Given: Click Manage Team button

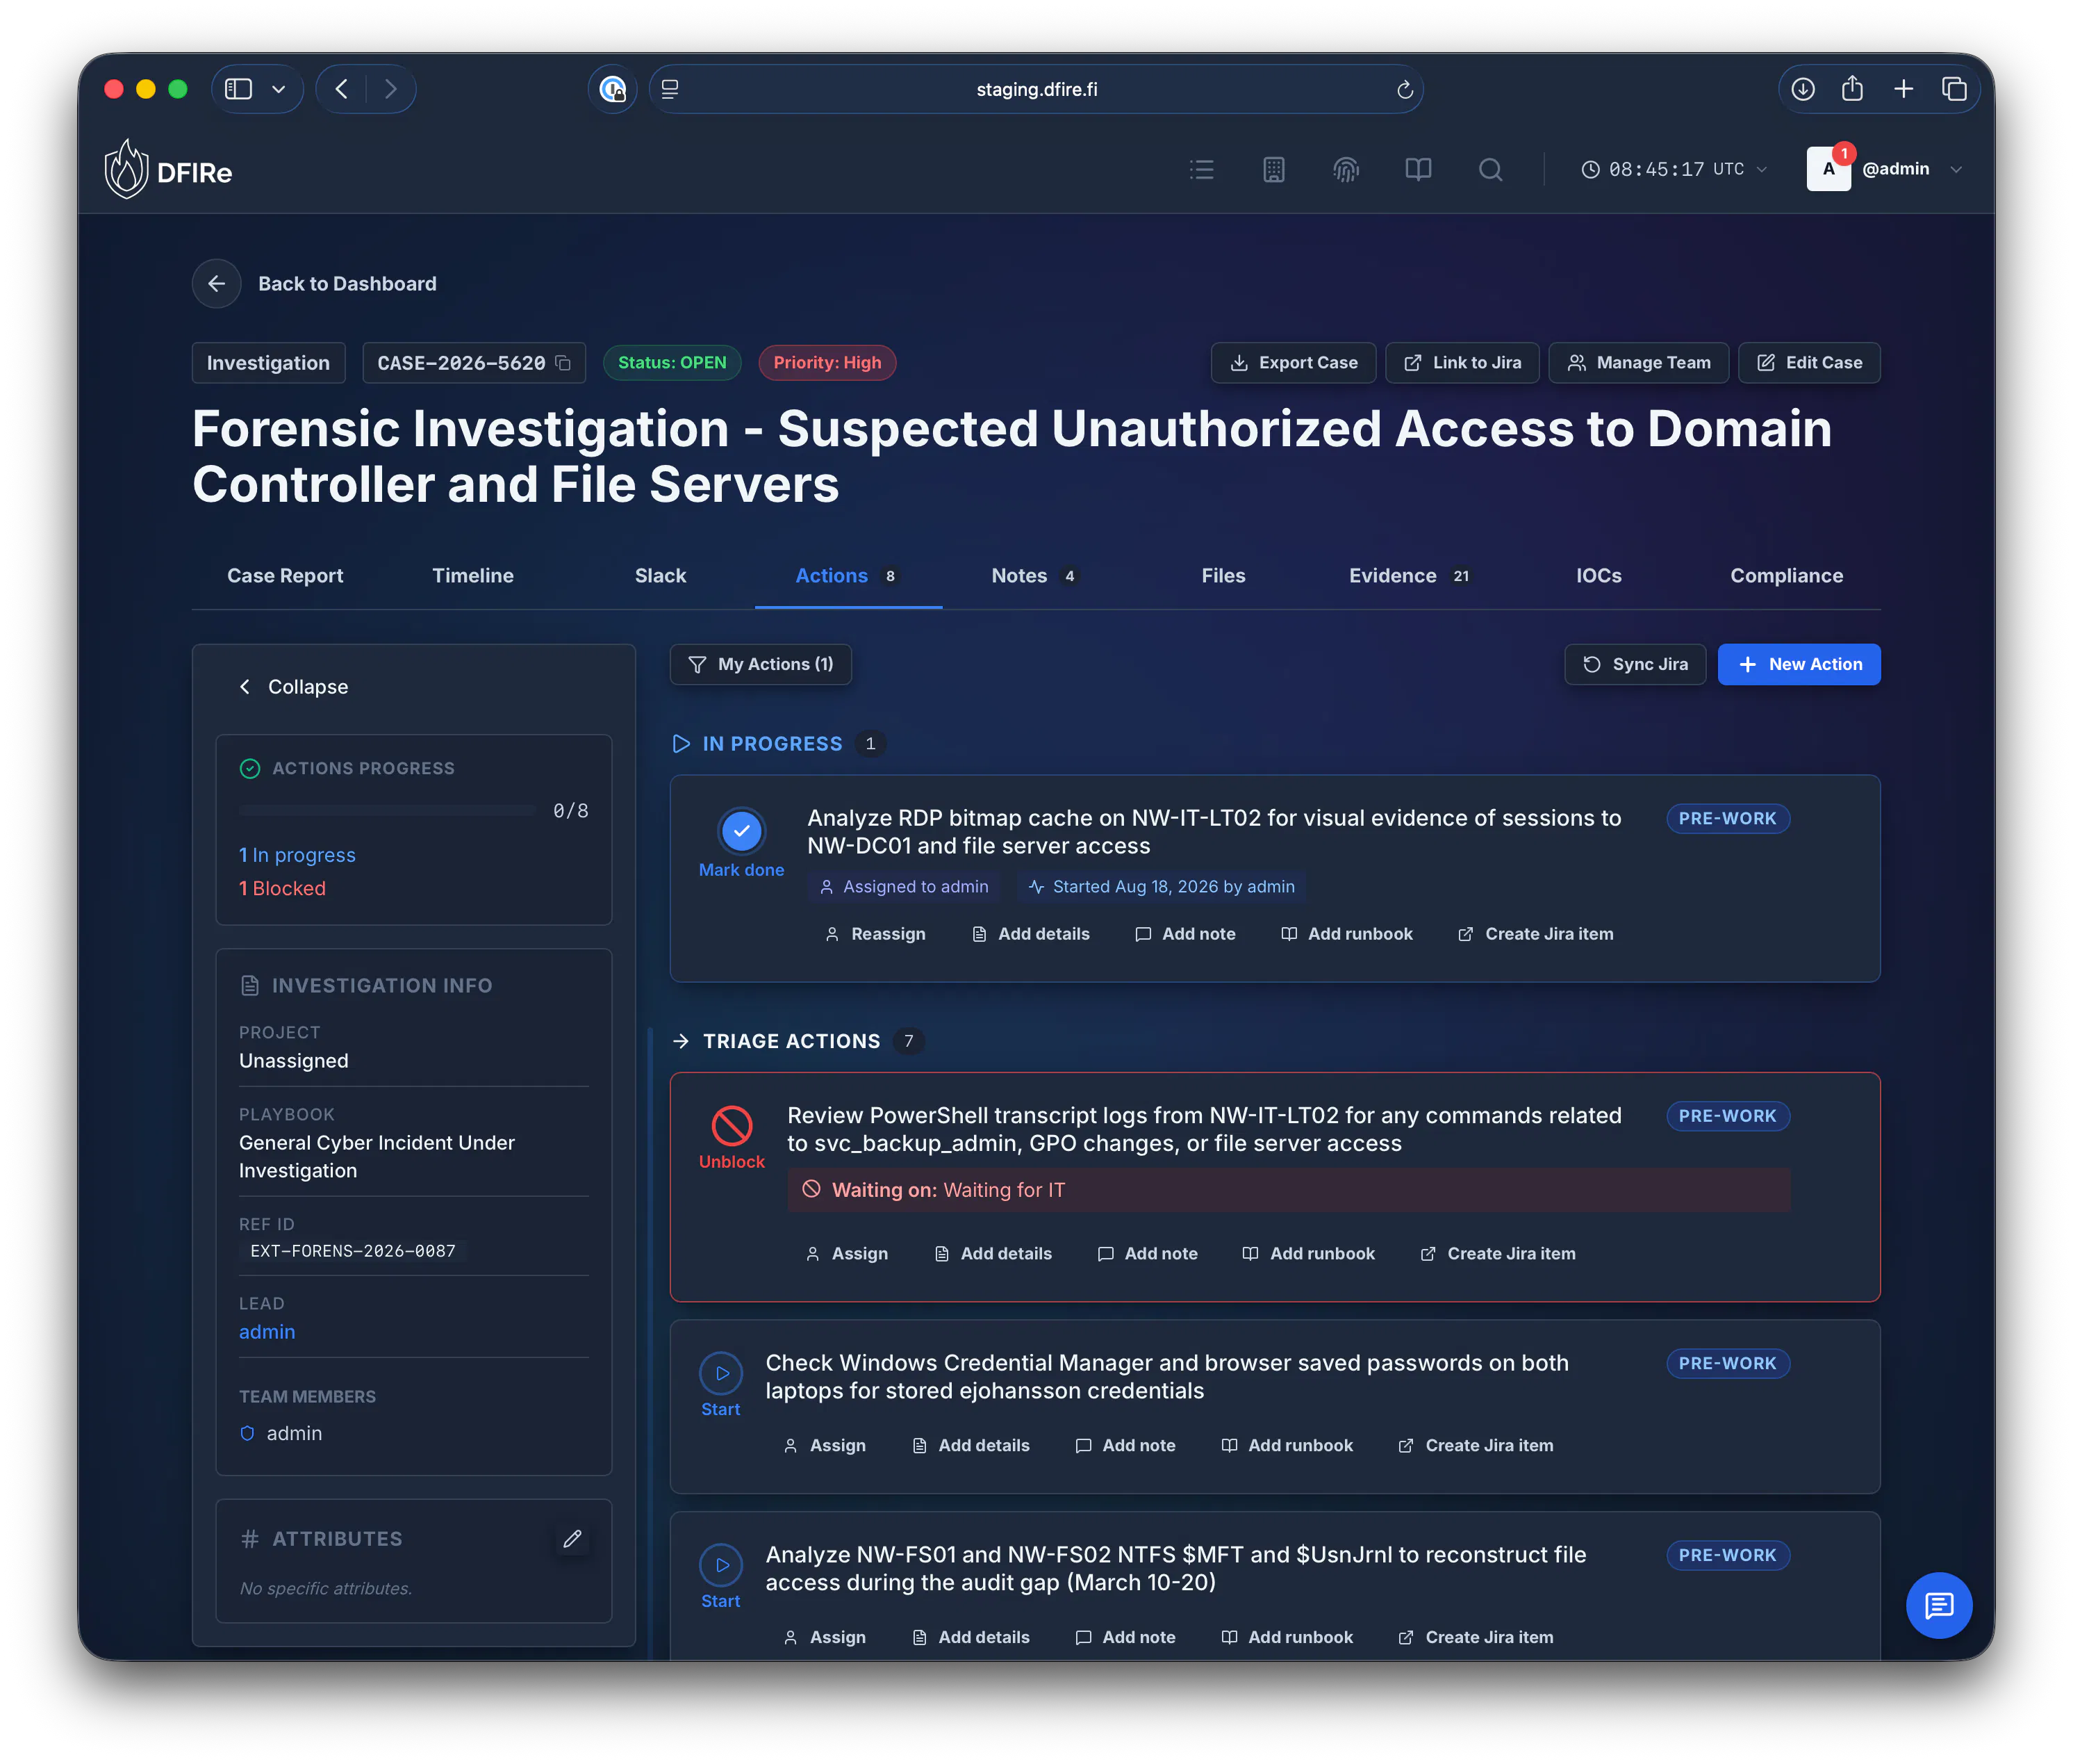Looking at the screenshot, I should pos(1638,363).
